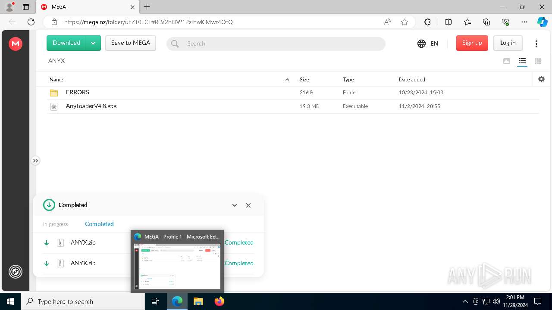Click Edge window preview thumbnail
This screenshot has width=552, height=310.
(x=177, y=266)
